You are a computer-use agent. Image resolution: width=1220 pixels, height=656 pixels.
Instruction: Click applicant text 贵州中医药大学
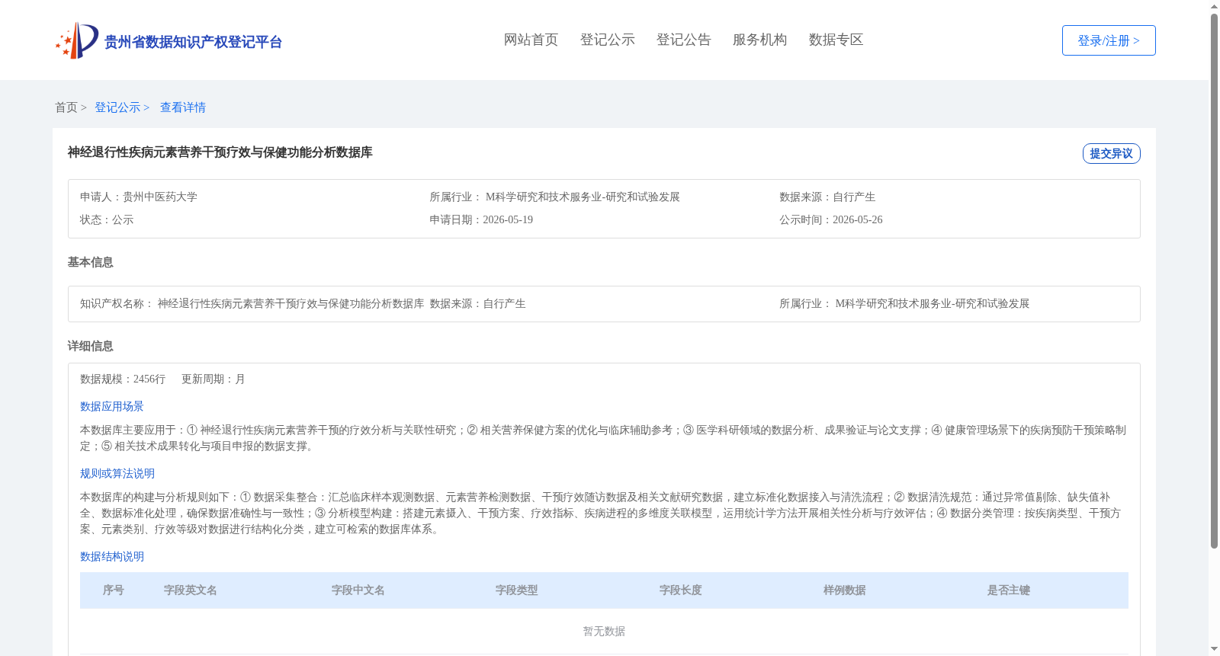pos(160,197)
